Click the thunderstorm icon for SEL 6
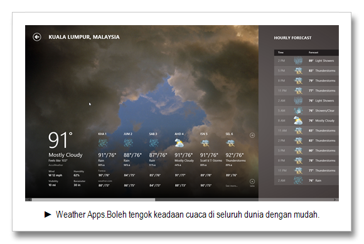 tap(230, 143)
